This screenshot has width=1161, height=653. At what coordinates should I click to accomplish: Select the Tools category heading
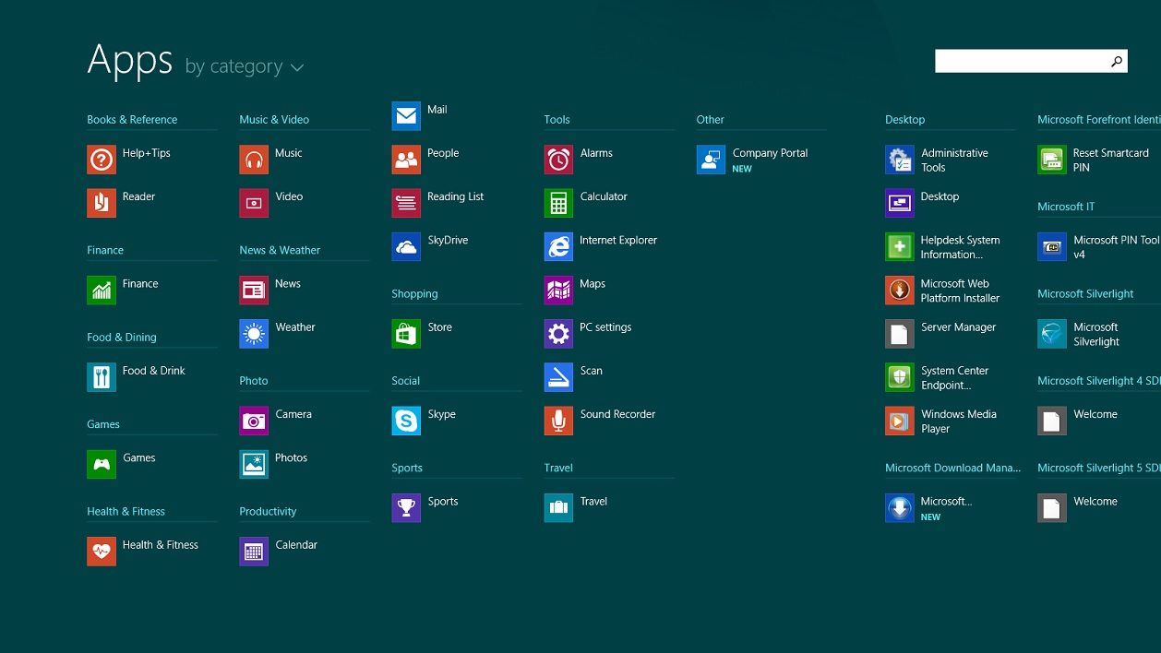coord(557,120)
